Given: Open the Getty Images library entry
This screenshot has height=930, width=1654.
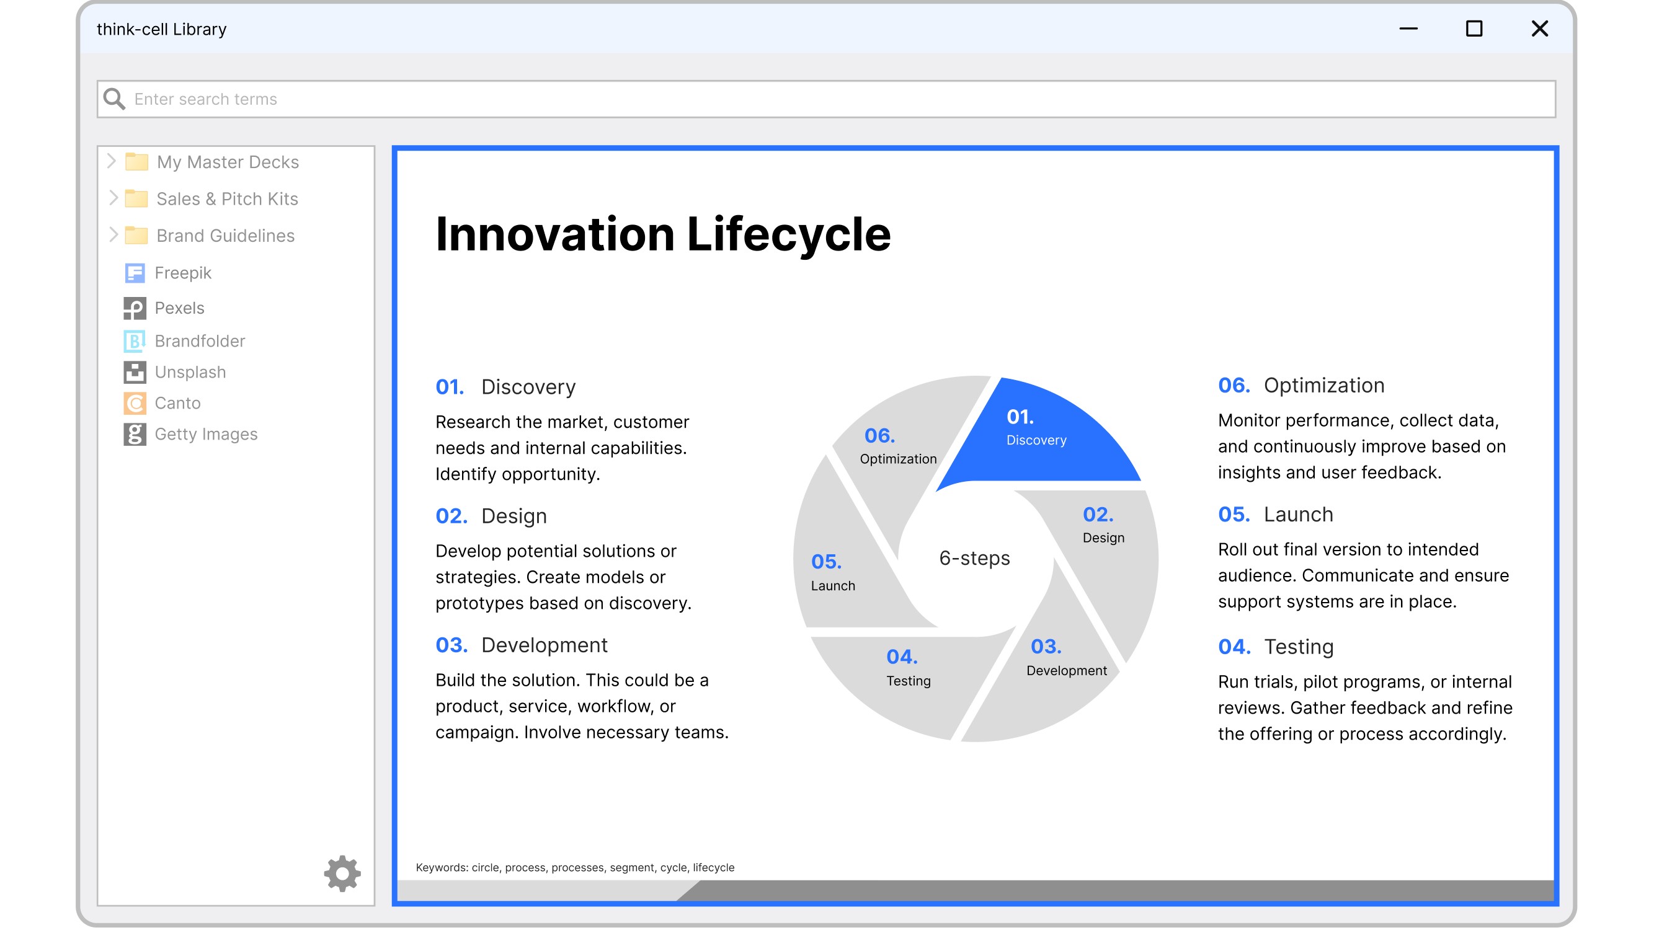Looking at the screenshot, I should coord(206,435).
